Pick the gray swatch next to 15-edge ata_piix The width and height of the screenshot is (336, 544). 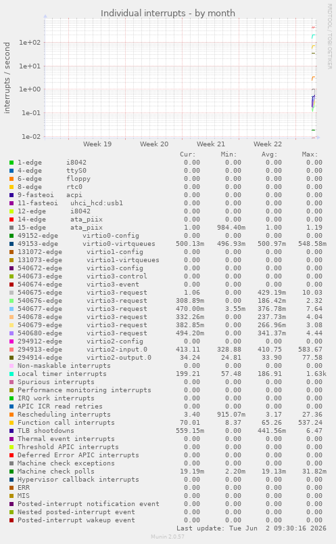pos(11,228)
